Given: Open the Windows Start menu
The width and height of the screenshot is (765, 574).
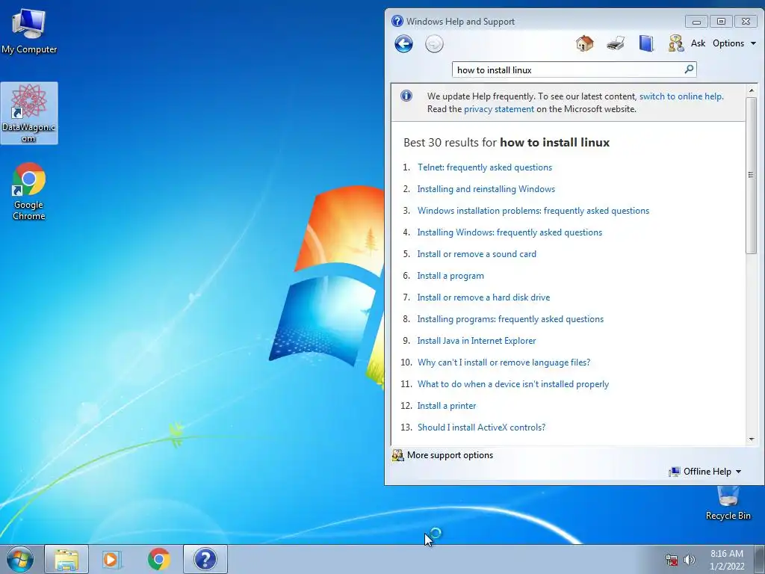Looking at the screenshot, I should point(20,559).
